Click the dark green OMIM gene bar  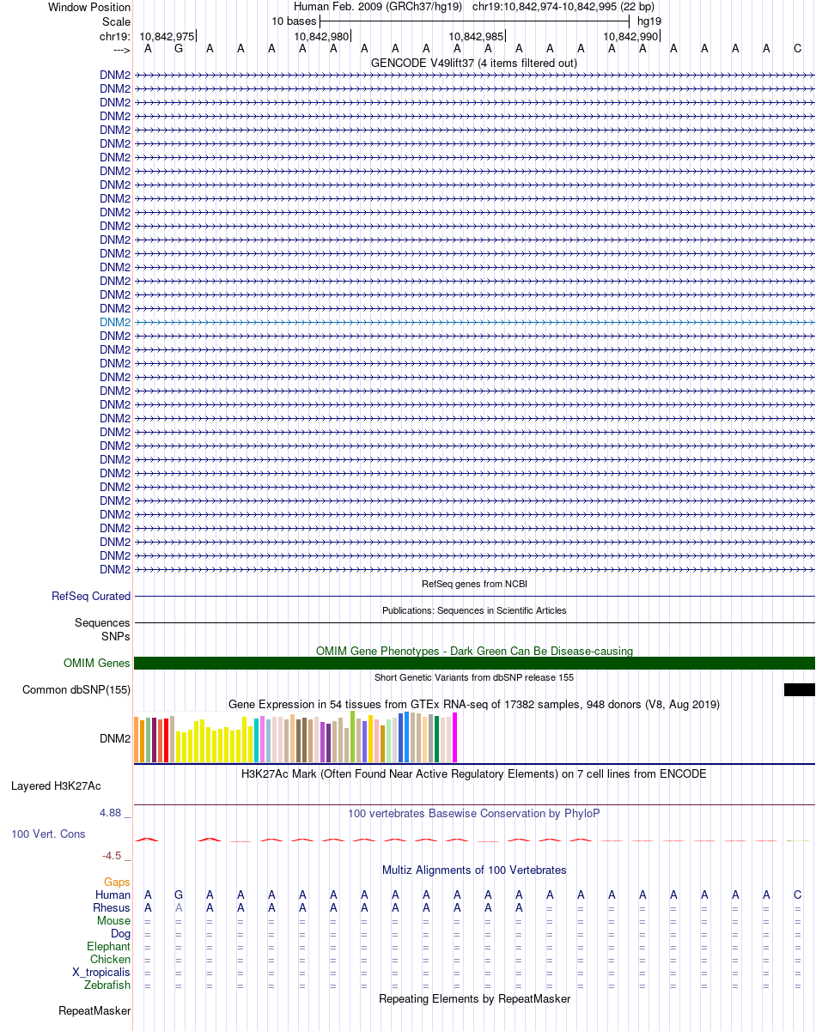point(474,663)
